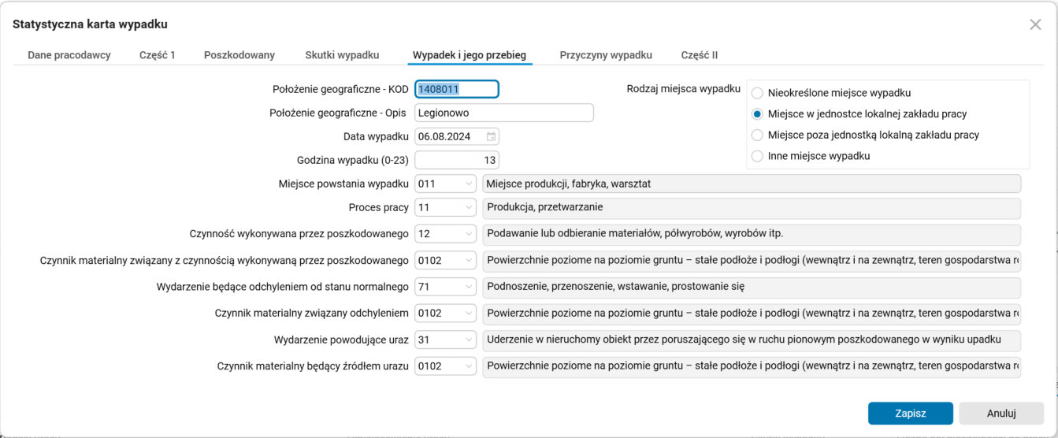Image resolution: width=1058 pixels, height=438 pixels.
Task: Switch to the Przyczyny wypadku tab
Action: tap(606, 55)
